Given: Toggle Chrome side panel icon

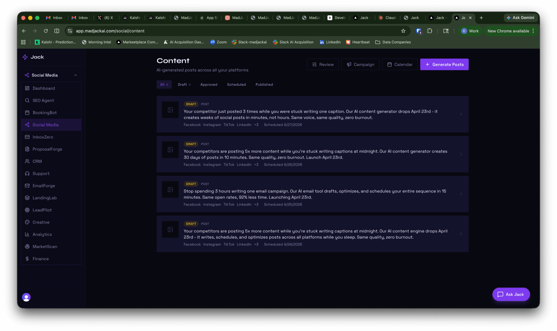Looking at the screenshot, I should [x=57, y=31].
